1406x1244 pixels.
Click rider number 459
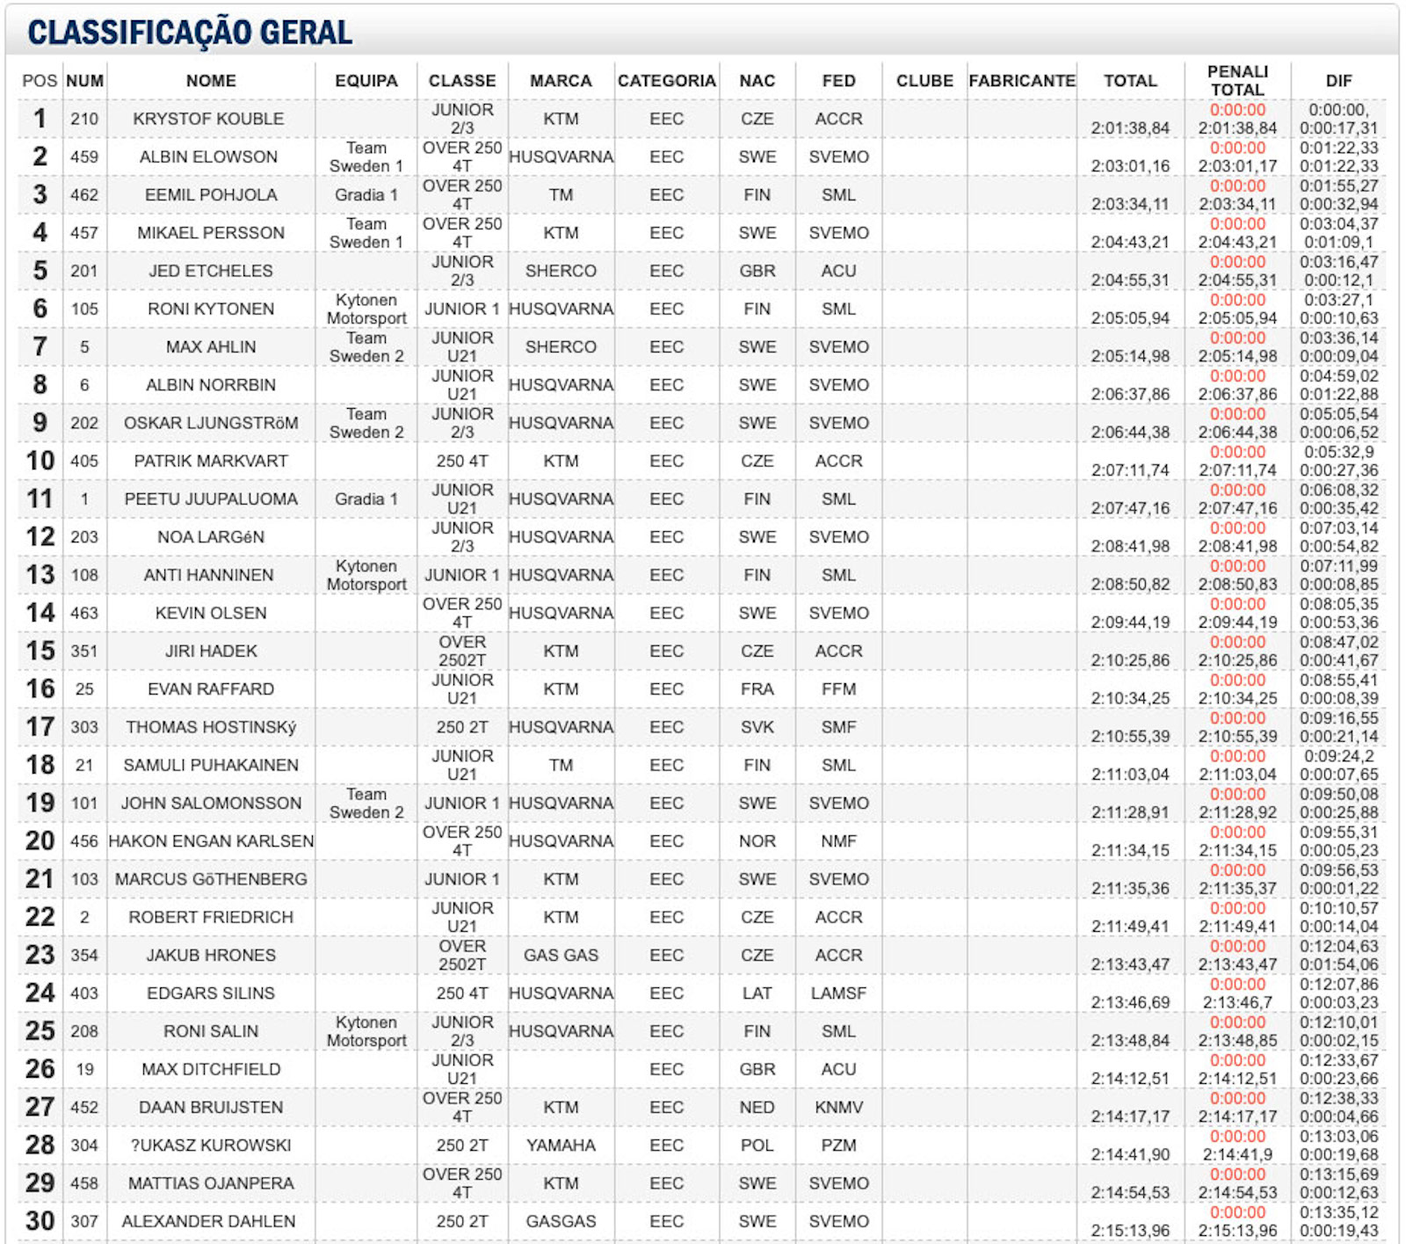(x=84, y=156)
